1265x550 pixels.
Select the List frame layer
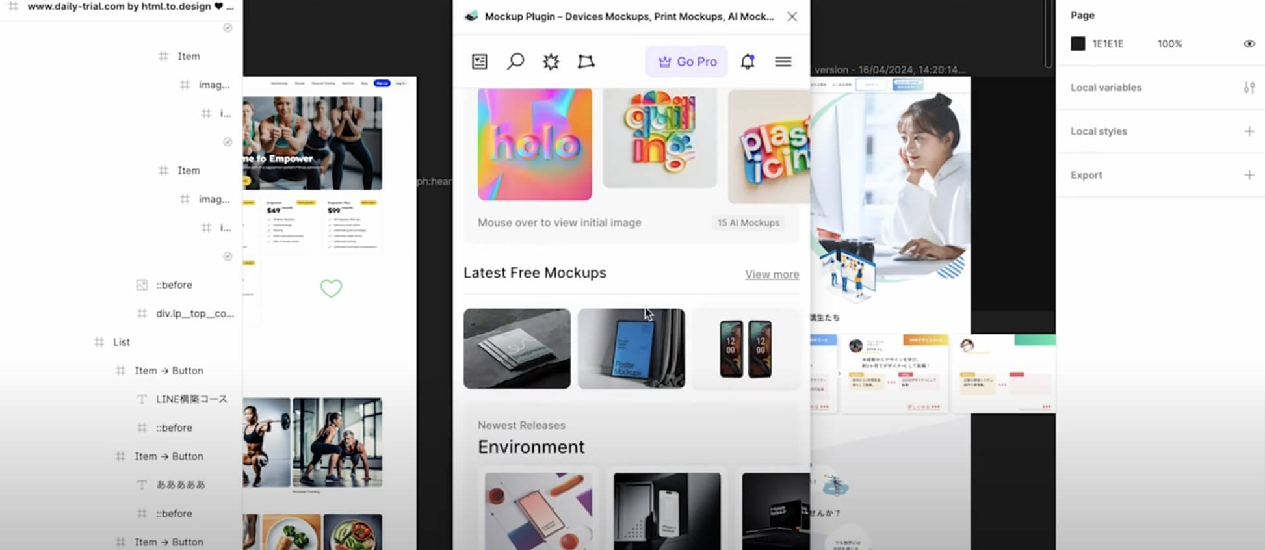click(x=122, y=342)
